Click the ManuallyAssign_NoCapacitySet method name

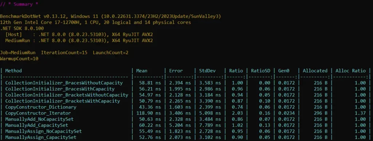44,131
